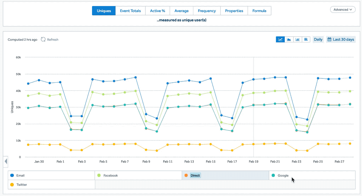362x196 pixels.
Task: Switch to stacked area chart view
Action: point(289,39)
